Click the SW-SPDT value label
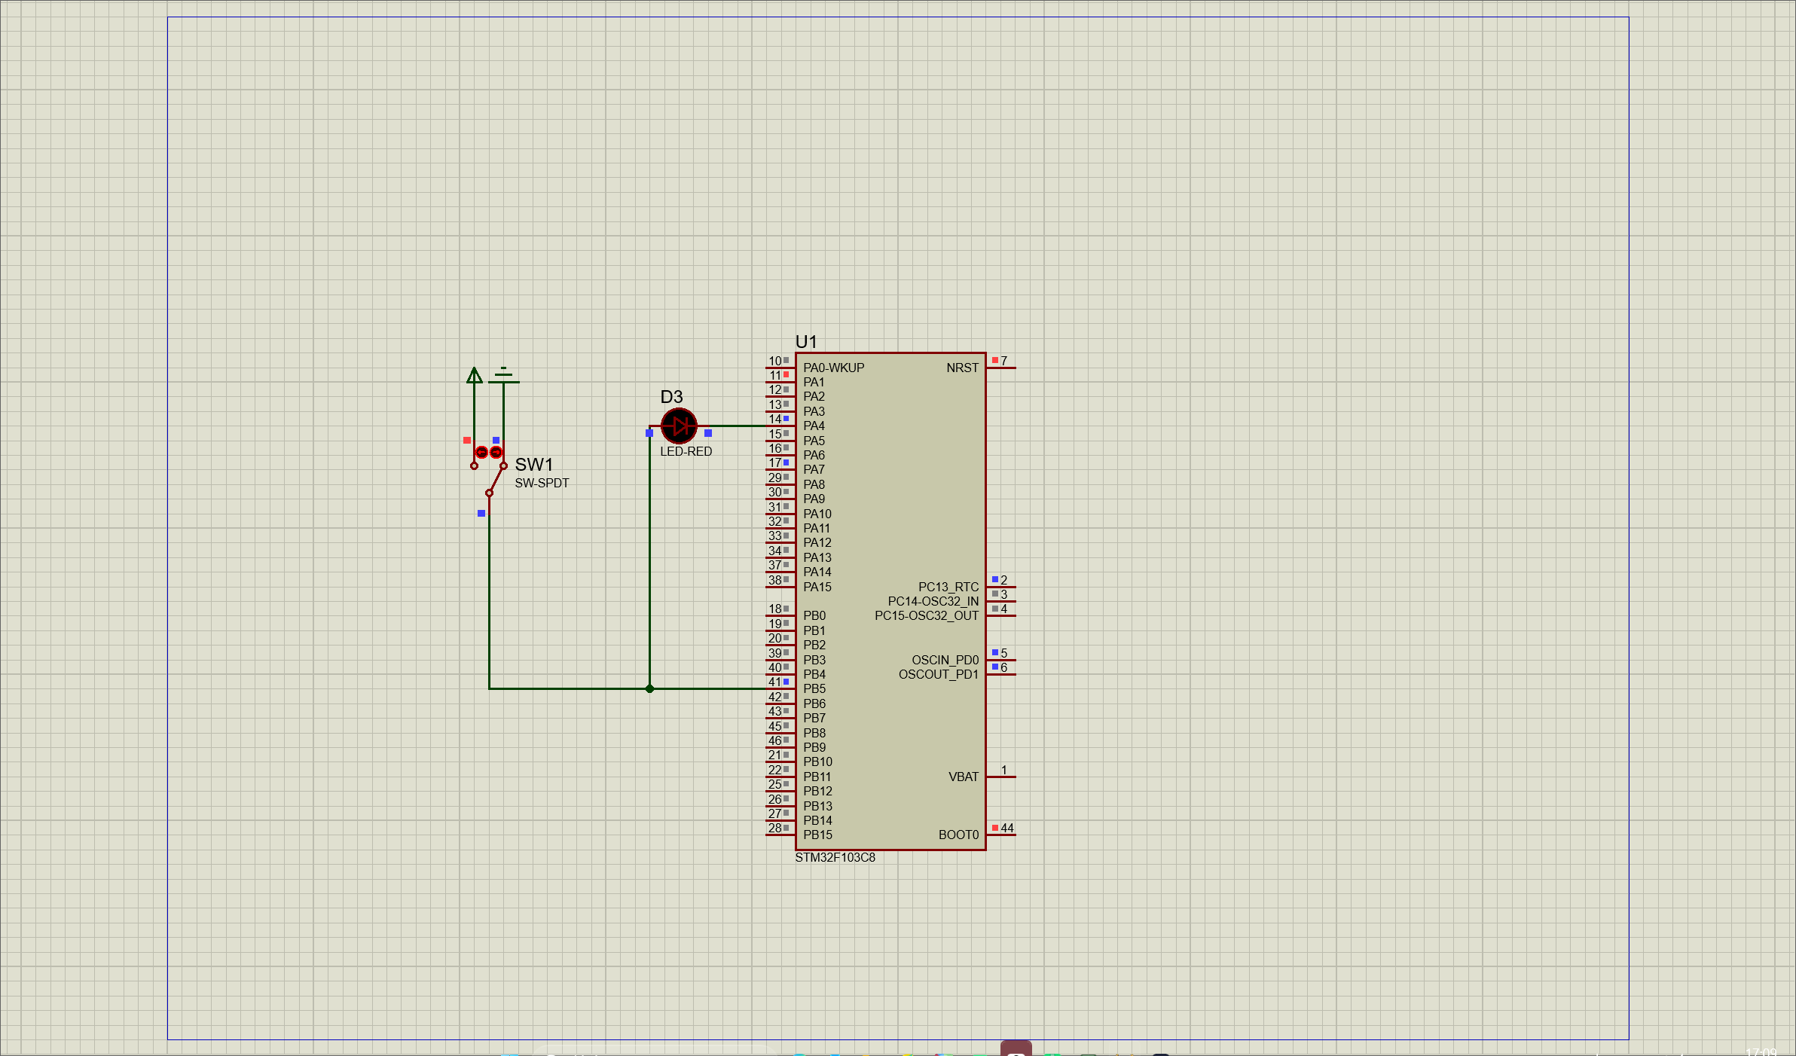The height and width of the screenshot is (1056, 1796). pos(542,483)
